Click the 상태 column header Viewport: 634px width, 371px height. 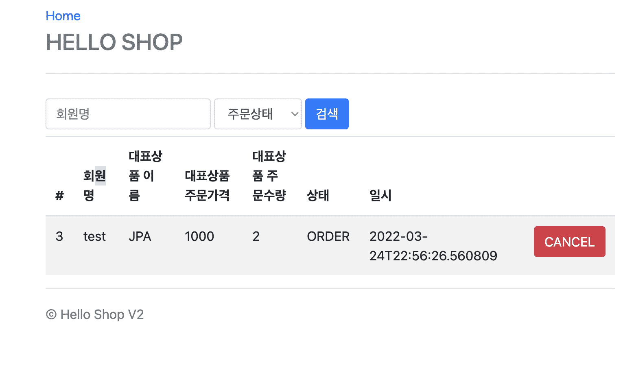[x=318, y=196]
